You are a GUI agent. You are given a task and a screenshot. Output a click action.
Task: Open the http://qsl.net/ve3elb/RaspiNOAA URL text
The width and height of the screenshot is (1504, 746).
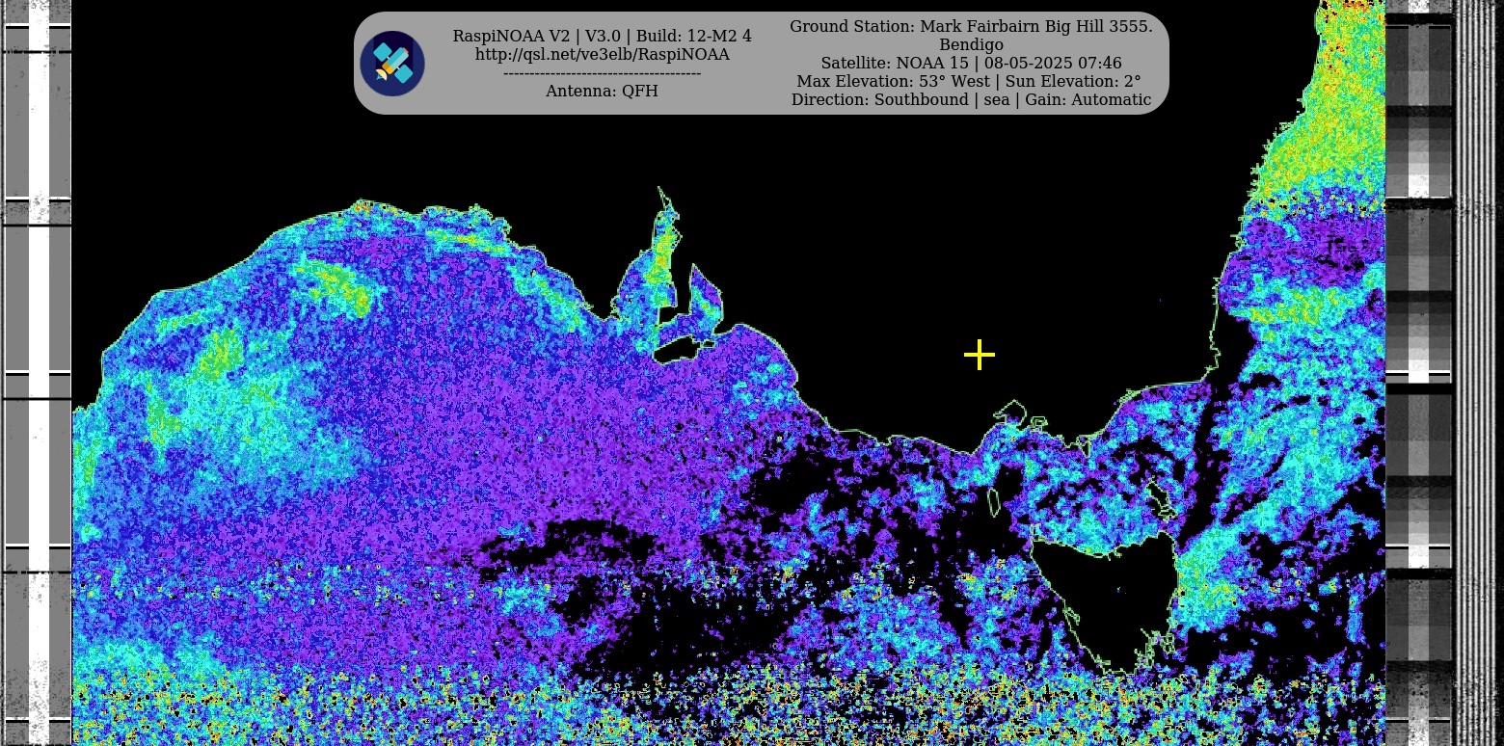point(603,54)
